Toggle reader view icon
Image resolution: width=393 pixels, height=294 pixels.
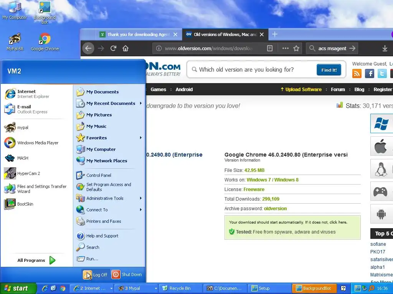(x=270, y=48)
